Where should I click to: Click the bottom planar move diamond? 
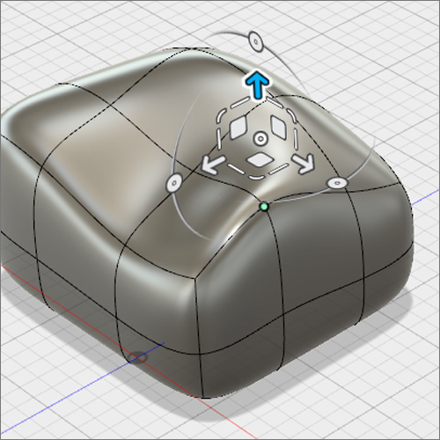pos(260,160)
